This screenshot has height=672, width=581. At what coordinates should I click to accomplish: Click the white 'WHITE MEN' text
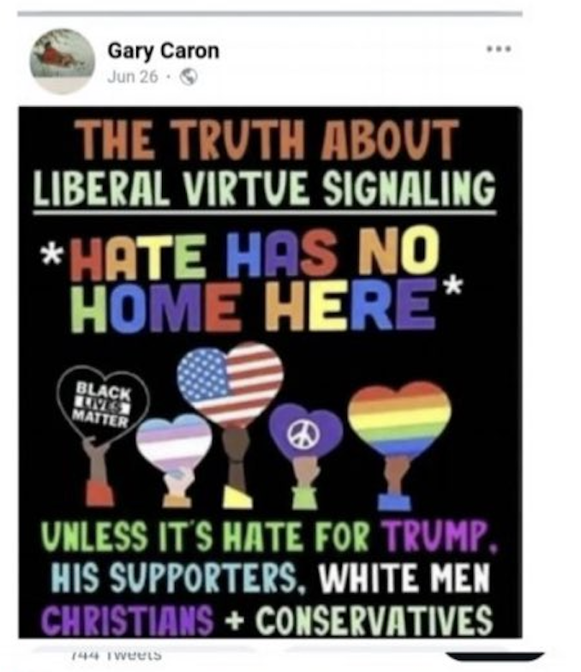tap(404, 577)
